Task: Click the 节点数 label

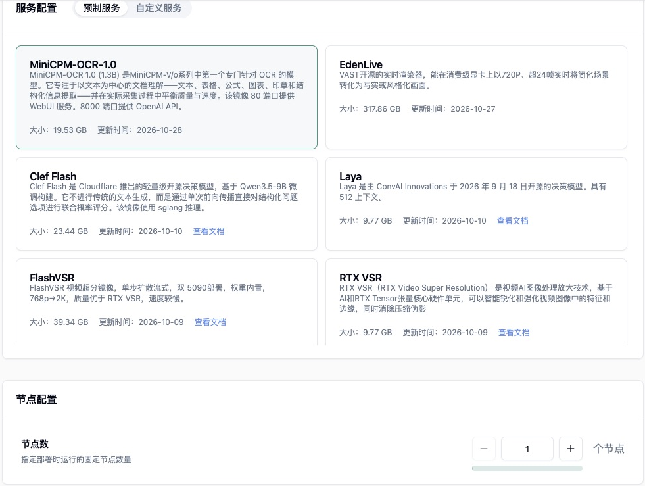Action: coord(35,444)
